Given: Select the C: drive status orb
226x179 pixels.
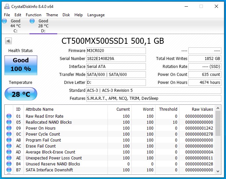Looking at the screenshot, I should (x=4, y=21).
